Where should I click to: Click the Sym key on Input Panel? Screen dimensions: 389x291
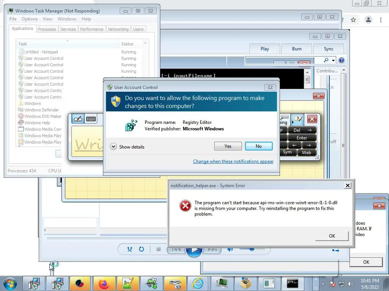(288, 152)
